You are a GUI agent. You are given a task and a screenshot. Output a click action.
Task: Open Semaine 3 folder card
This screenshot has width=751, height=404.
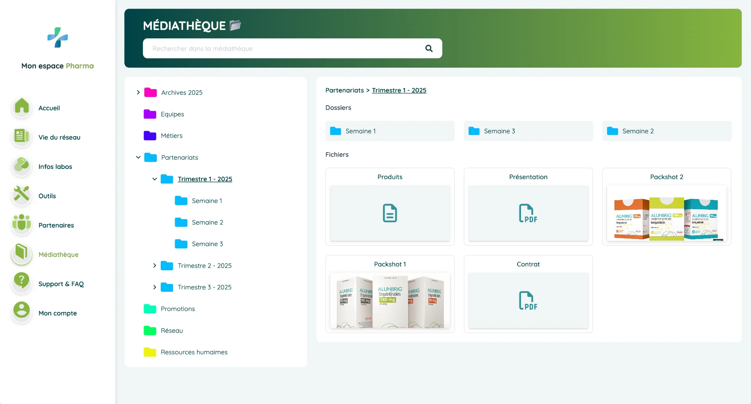coord(528,131)
